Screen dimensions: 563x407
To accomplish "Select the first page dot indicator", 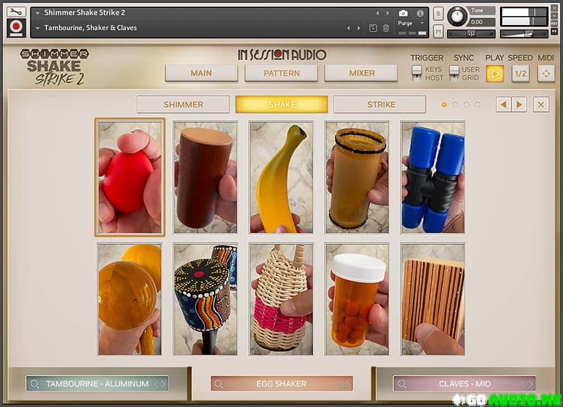I will (x=444, y=105).
